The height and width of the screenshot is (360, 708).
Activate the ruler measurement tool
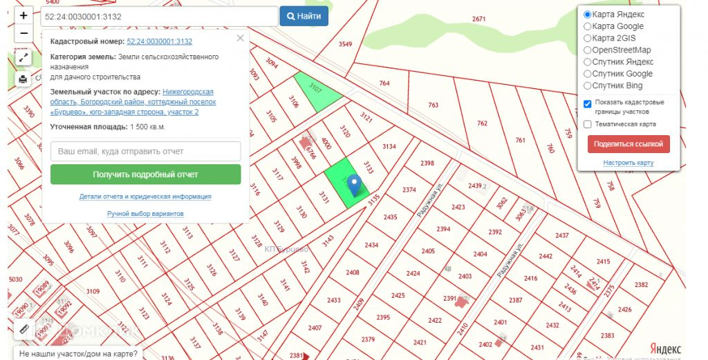point(24,330)
